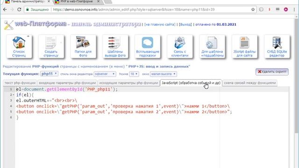Click the Выход logout link

[x=185, y=25]
